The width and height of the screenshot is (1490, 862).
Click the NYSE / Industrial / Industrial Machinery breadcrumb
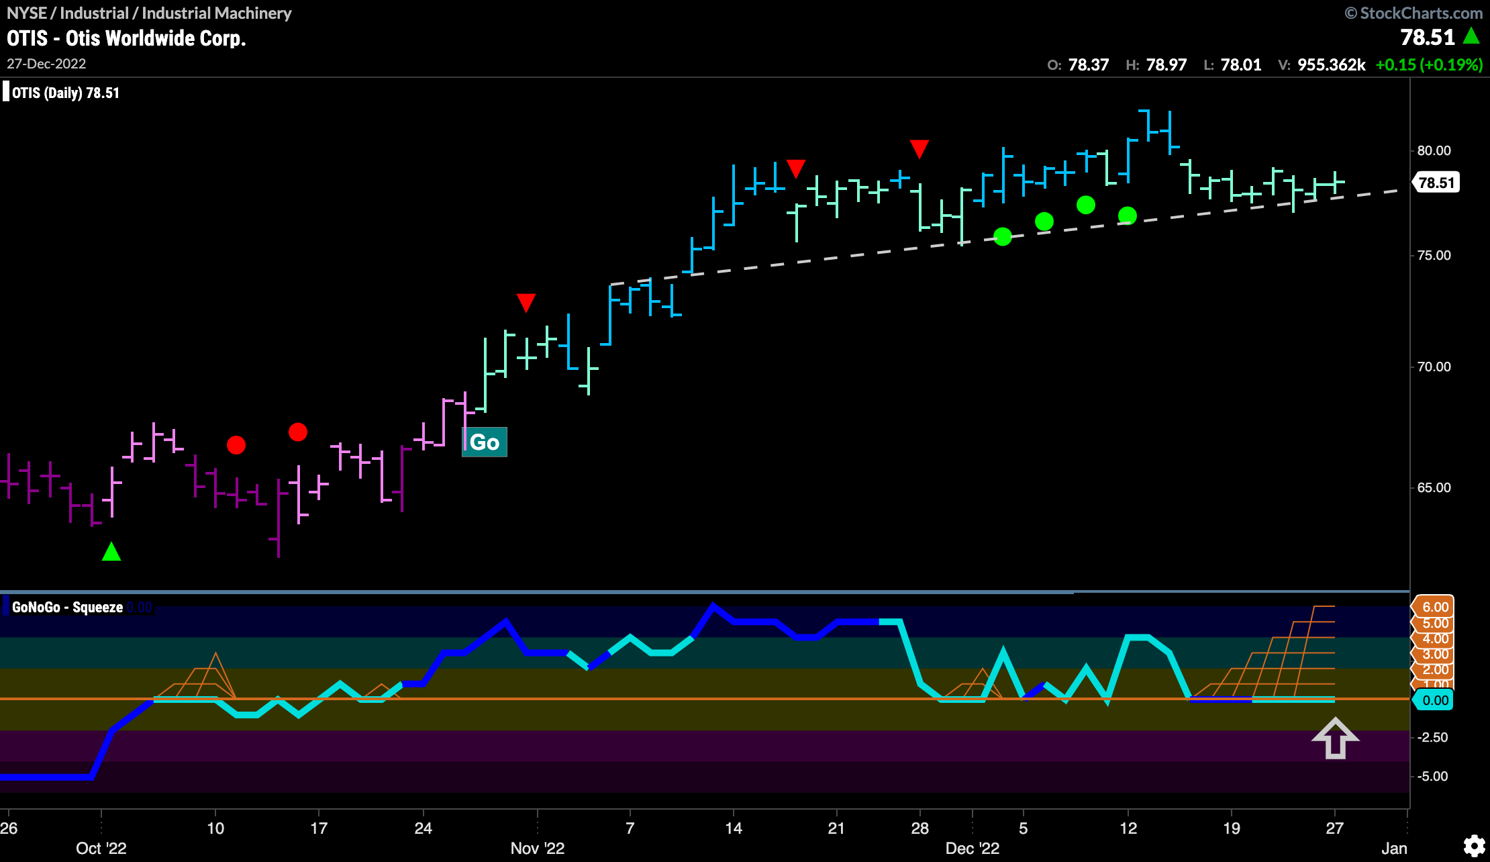pos(149,13)
